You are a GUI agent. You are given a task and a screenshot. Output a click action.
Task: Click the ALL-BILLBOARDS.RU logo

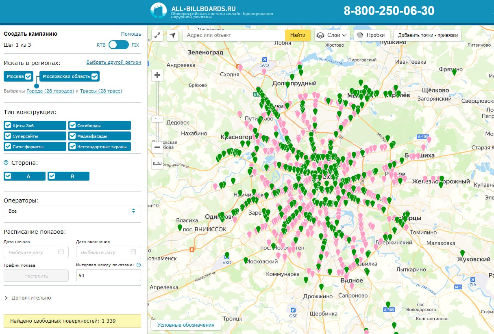211,11
